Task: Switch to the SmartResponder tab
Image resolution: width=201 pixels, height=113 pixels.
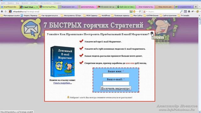Action: [x=10, y=7]
